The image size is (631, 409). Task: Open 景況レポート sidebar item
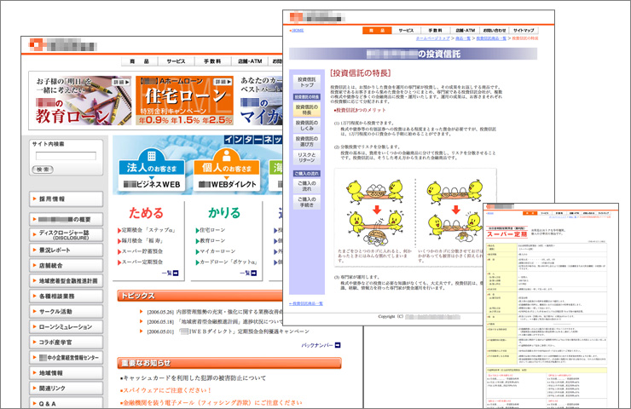pos(66,251)
